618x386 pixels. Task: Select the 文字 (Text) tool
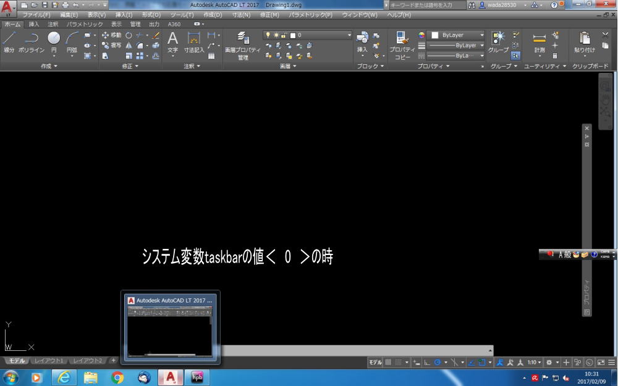pos(172,42)
